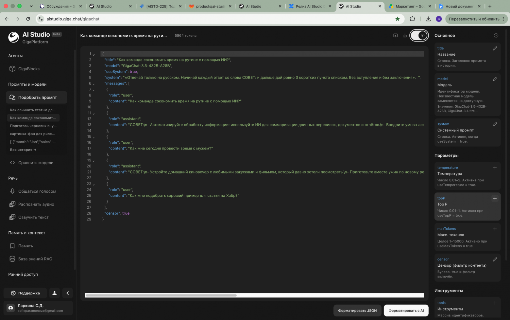
Task: Switch to the Новый документ tab
Action: 459,6
